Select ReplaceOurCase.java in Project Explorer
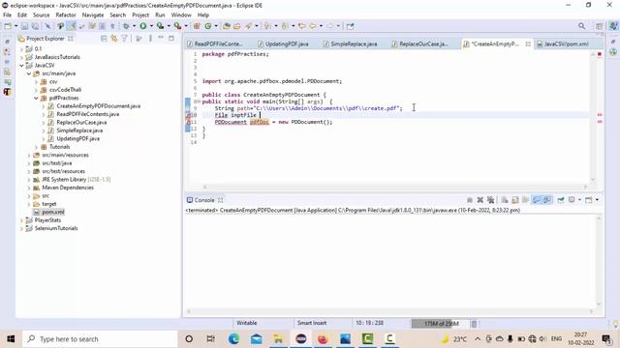 click(81, 123)
